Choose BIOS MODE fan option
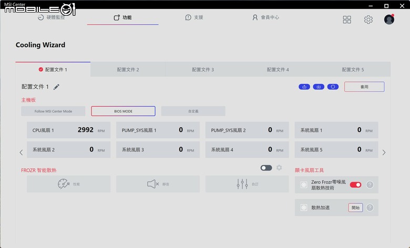The image size is (410, 248). 123,111
